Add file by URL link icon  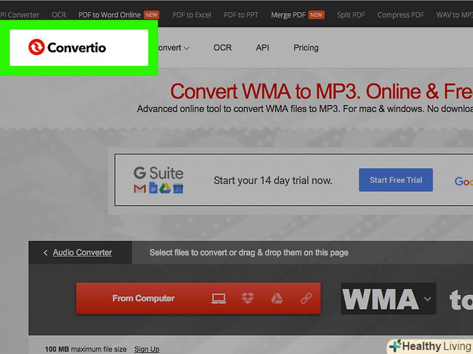(x=306, y=298)
